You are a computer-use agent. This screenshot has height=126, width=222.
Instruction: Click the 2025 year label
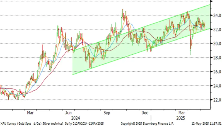pos(181,118)
